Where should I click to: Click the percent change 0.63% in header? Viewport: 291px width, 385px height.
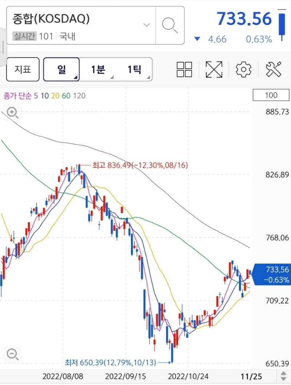click(x=259, y=39)
